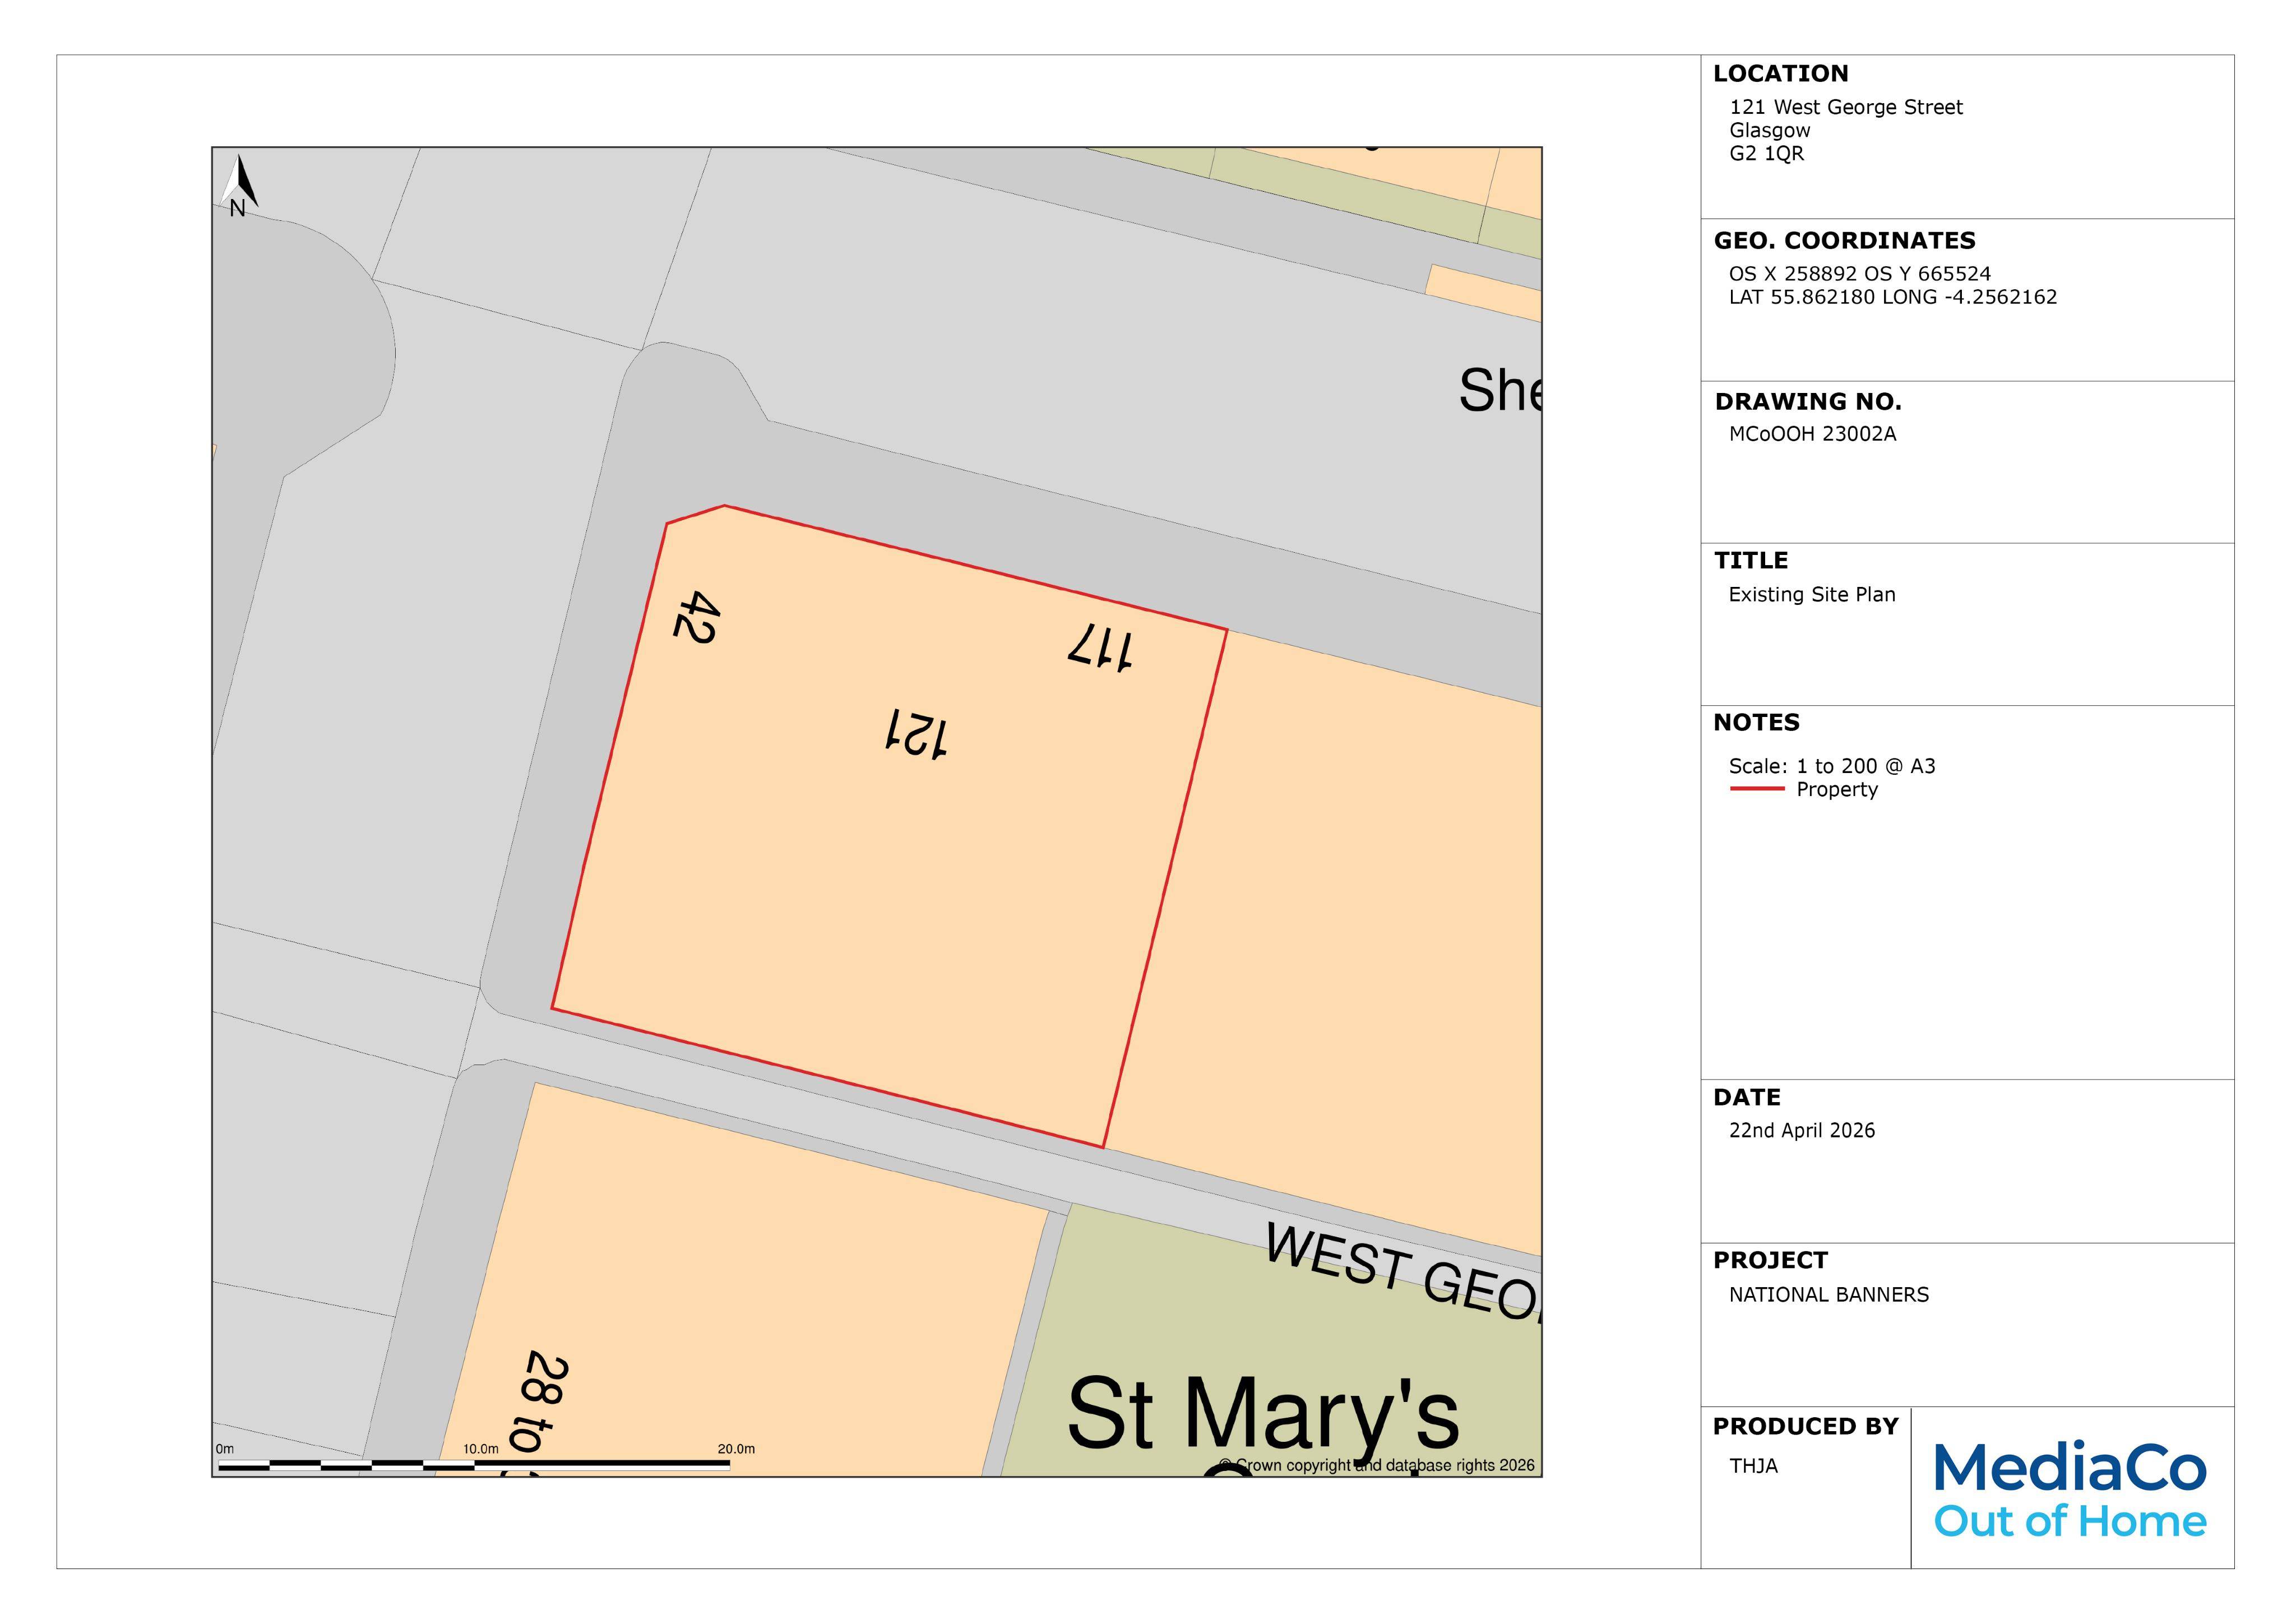
Task: Click the LOCATION heading
Action: pyautogui.click(x=1781, y=74)
